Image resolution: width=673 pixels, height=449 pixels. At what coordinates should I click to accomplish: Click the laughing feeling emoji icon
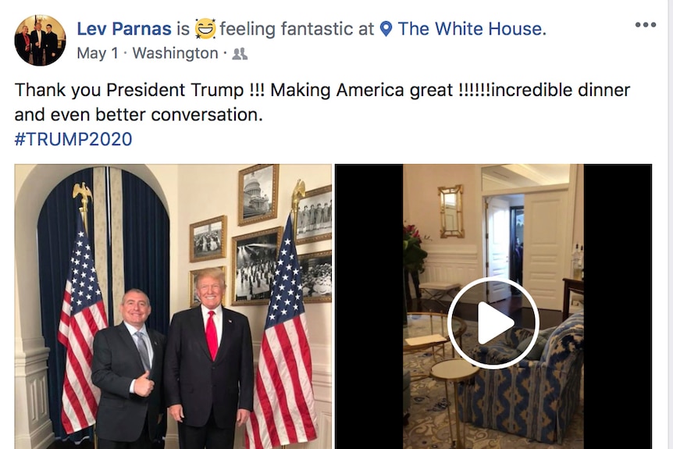pyautogui.click(x=205, y=29)
